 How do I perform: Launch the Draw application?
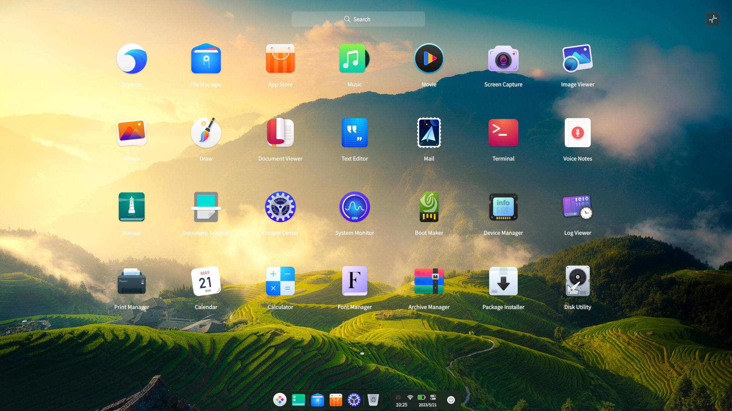pyautogui.click(x=205, y=133)
